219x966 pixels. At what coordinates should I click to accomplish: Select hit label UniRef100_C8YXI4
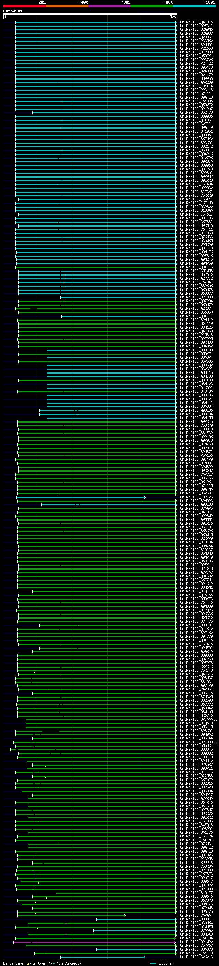[x=196, y=86]
